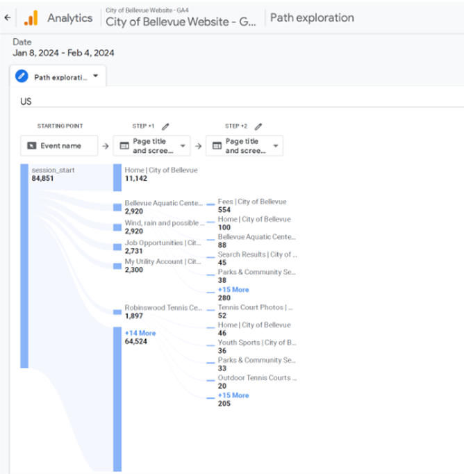Edit Step +1 with pencil icon
Image resolution: width=464 pixels, height=474 pixels.
(x=165, y=126)
